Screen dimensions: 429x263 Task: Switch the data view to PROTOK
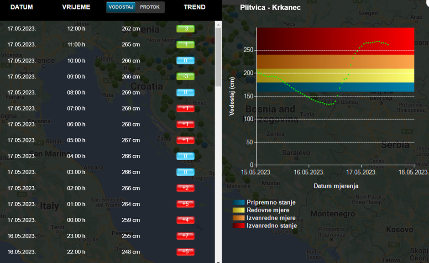pos(150,7)
